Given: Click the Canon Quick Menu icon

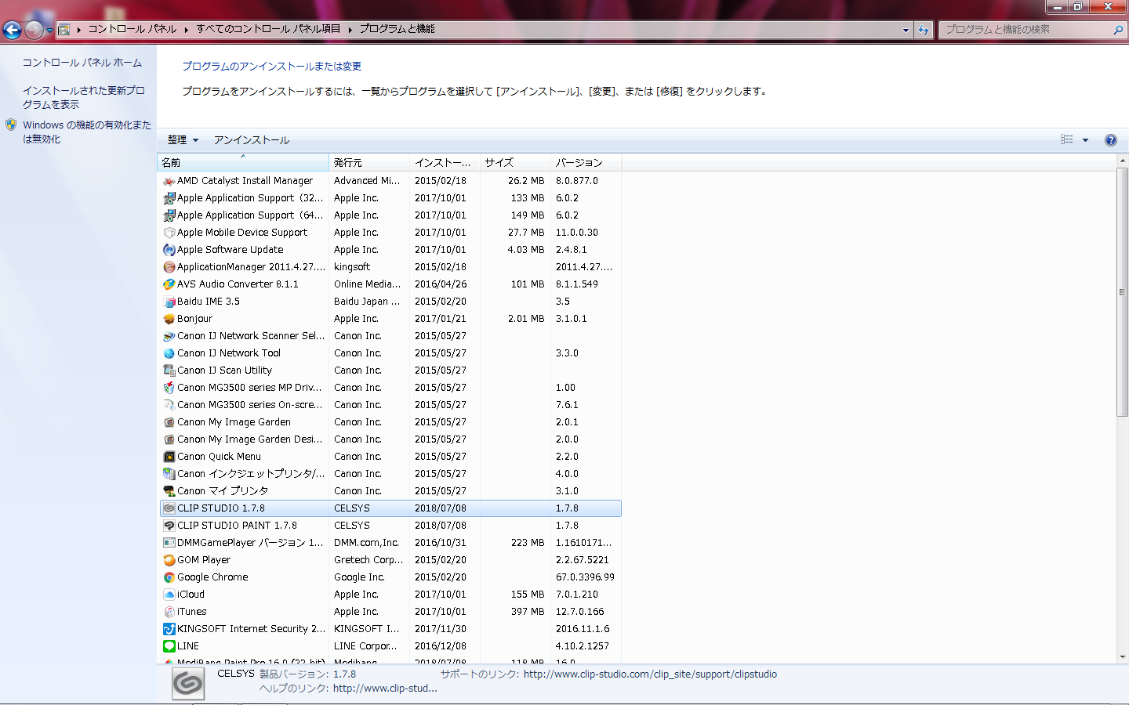Looking at the screenshot, I should [169, 457].
